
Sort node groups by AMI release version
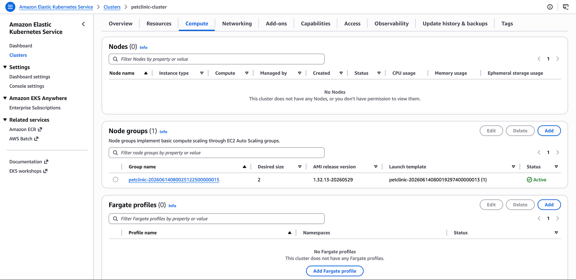tap(375, 167)
